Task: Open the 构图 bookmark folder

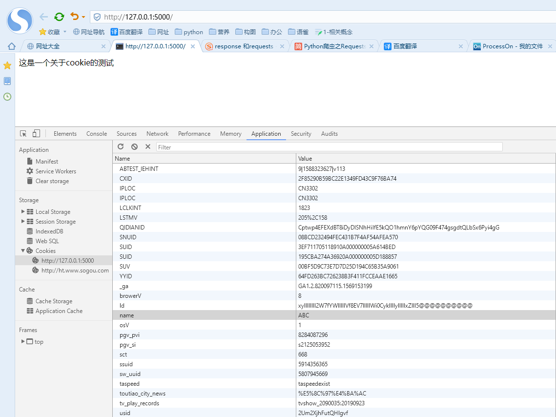Action: pos(246,32)
